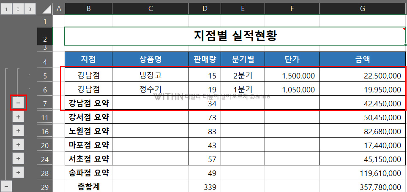Select row 2 header

tap(45, 36)
